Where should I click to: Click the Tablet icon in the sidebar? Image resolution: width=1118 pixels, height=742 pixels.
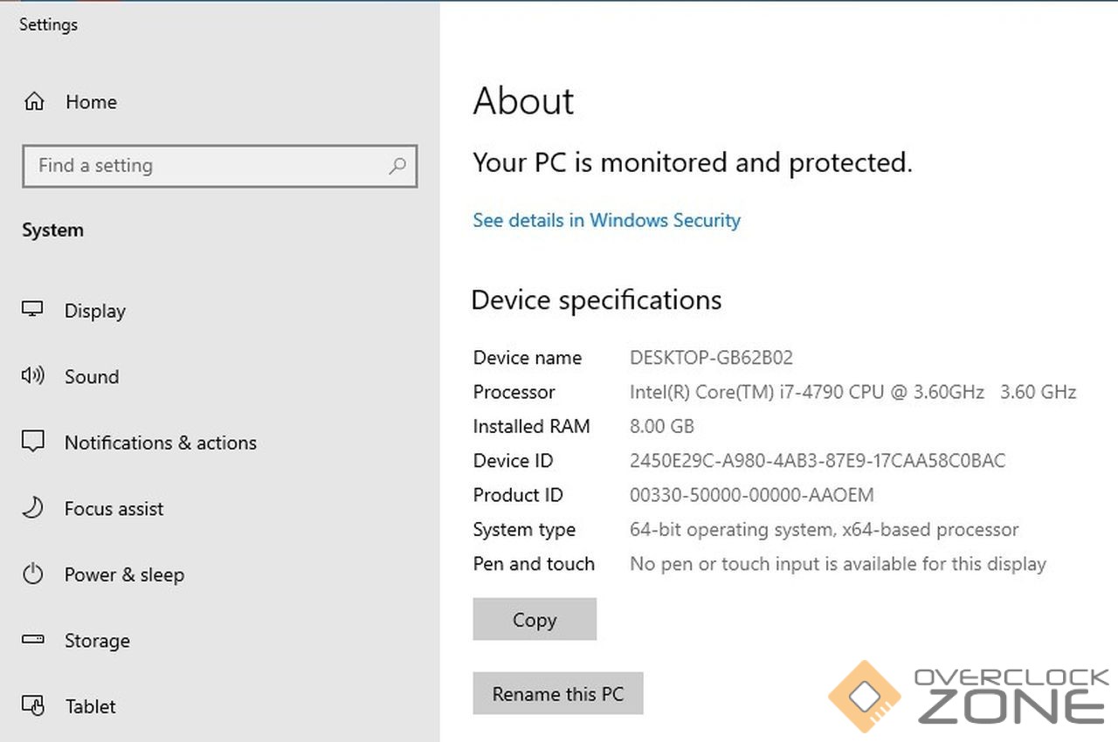(33, 705)
